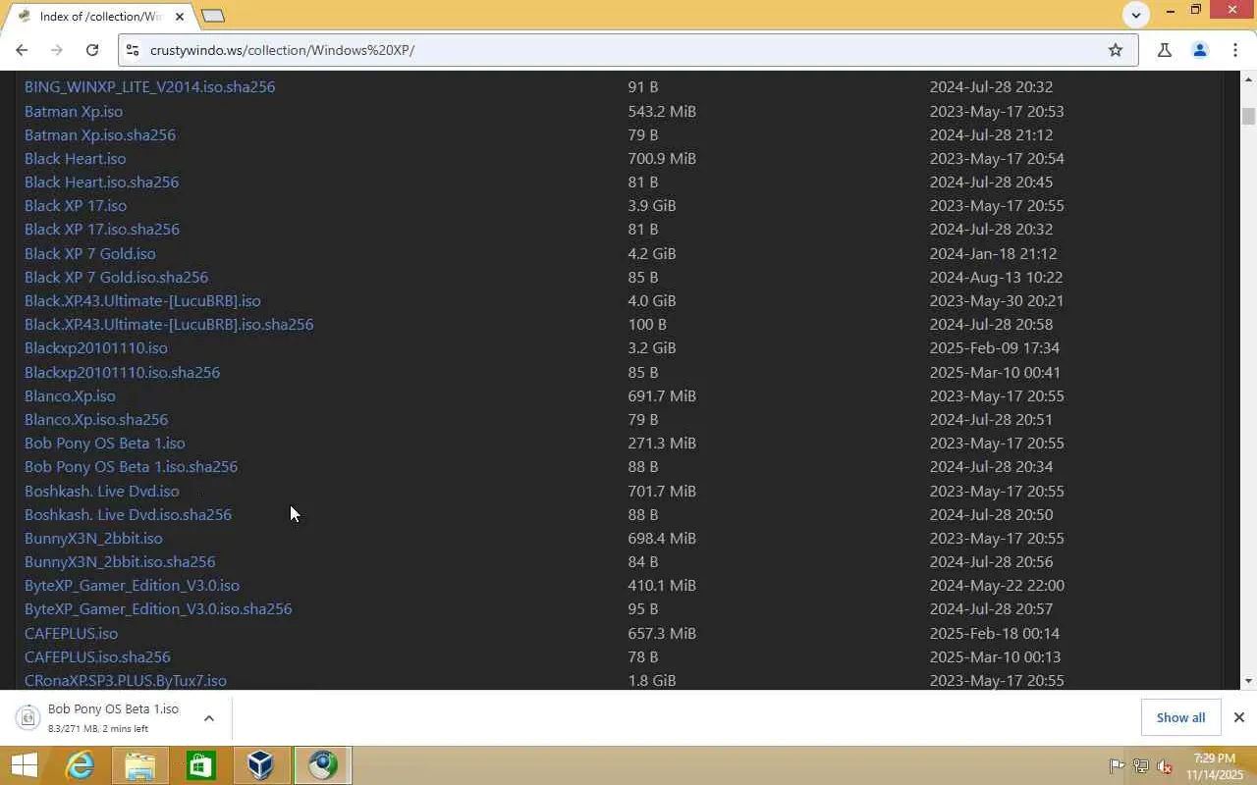1257x785 pixels.
Task: Open CAFEPLUS.iso.sha256 checksum
Action: point(97,656)
